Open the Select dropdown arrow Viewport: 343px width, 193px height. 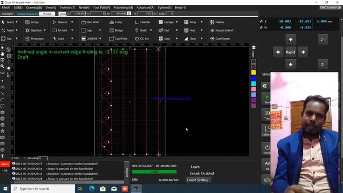[x=17, y=22]
